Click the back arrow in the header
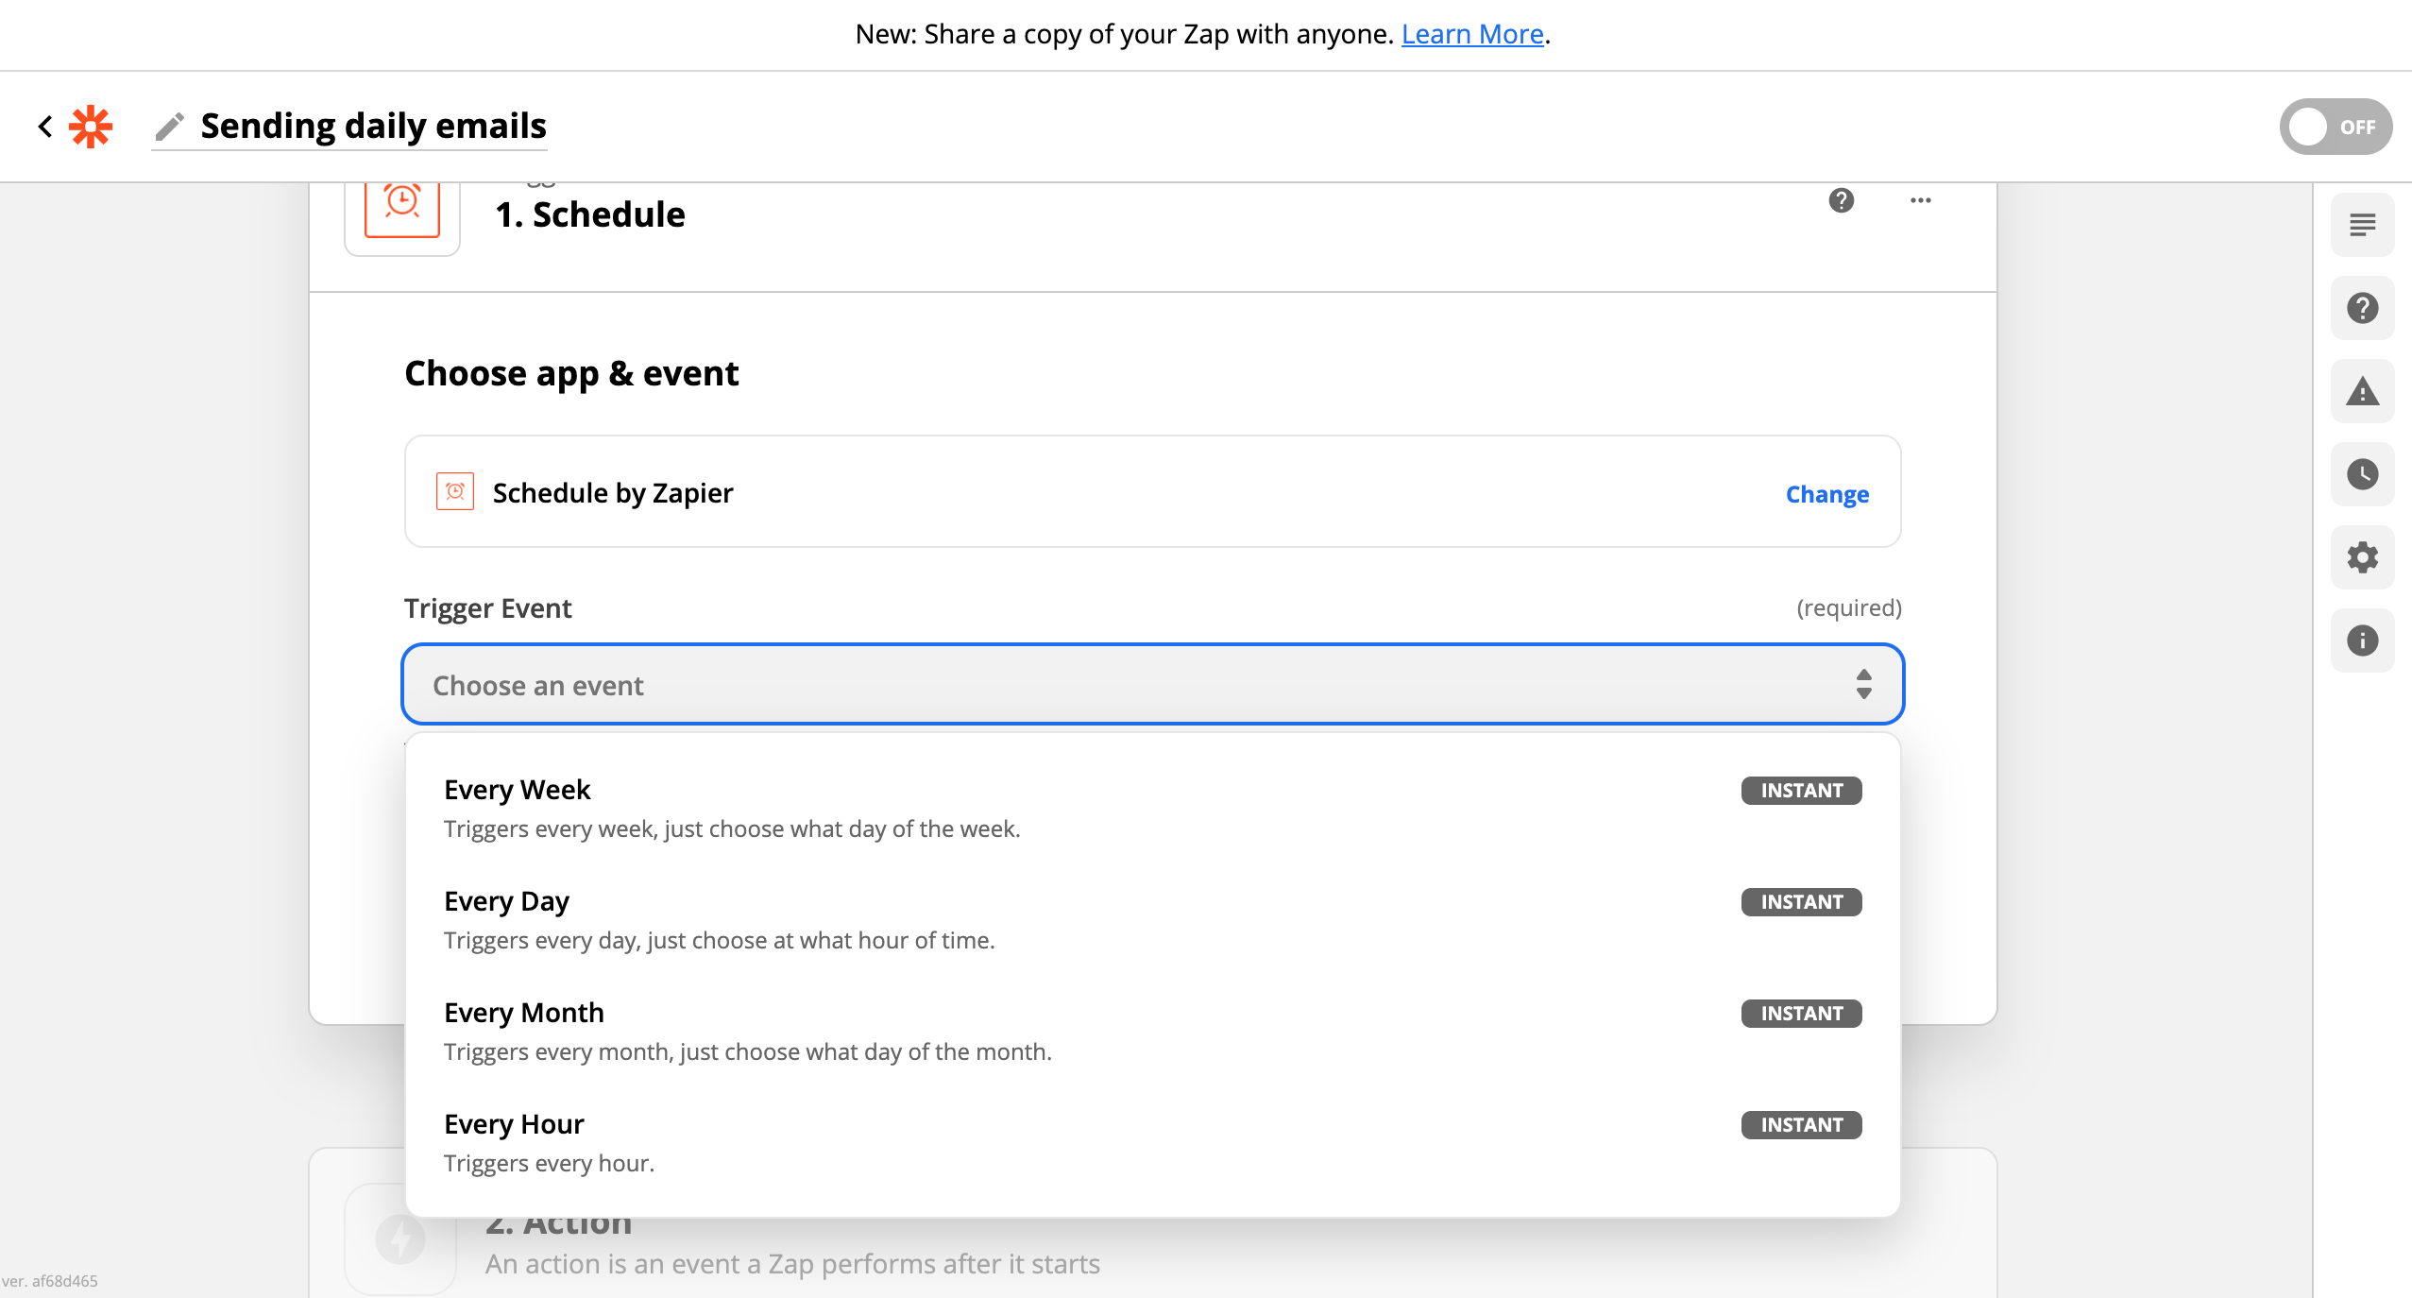The image size is (2412, 1298). point(44,126)
